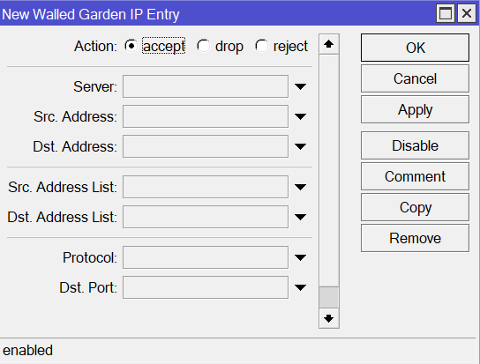Viewport: 480px width, 364px height.
Task: Select reject as the action
Action: coord(262,46)
